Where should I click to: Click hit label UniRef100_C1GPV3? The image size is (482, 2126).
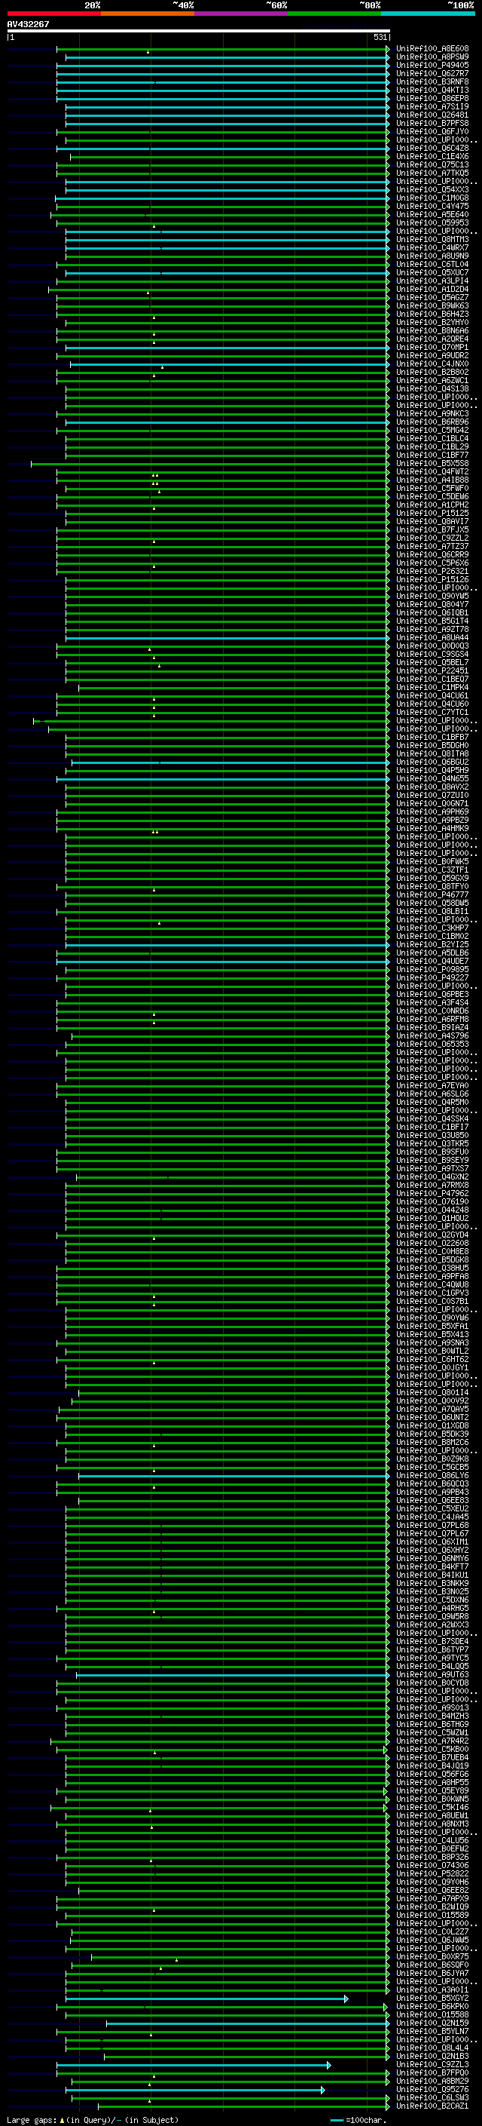tap(432, 1293)
